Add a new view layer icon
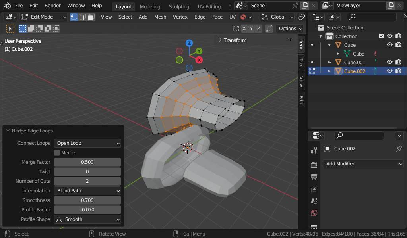 click(x=390, y=6)
